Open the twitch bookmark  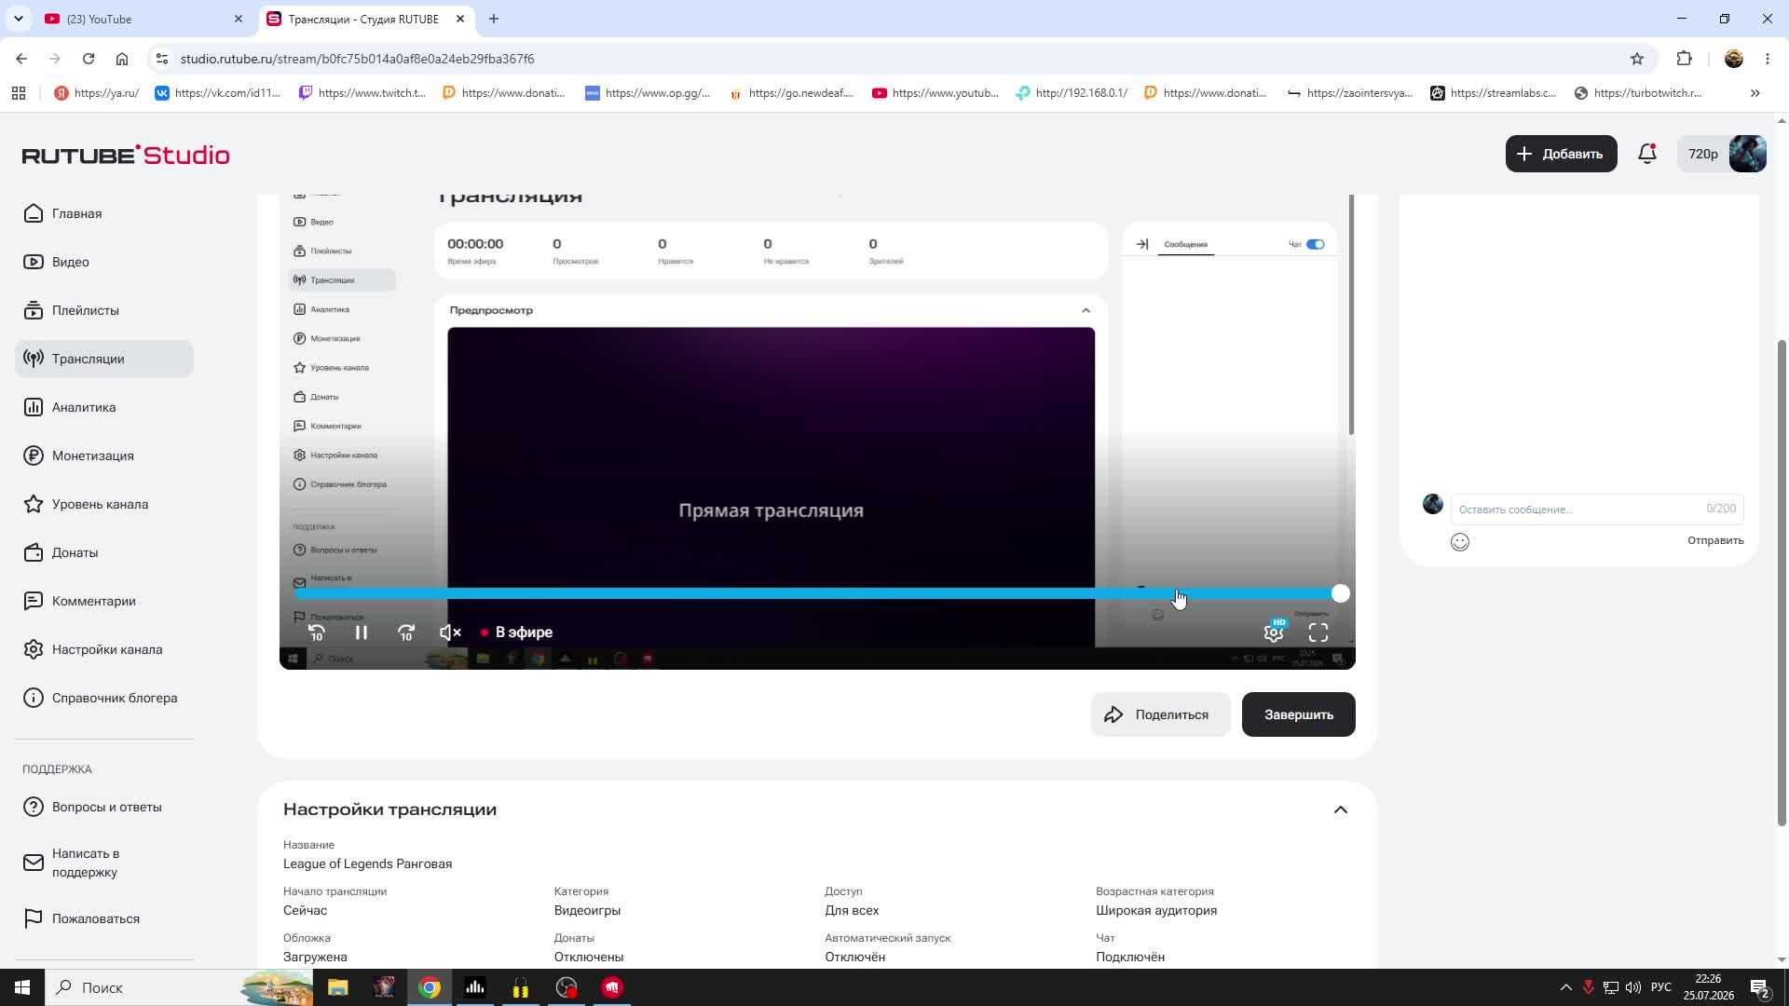[362, 93]
